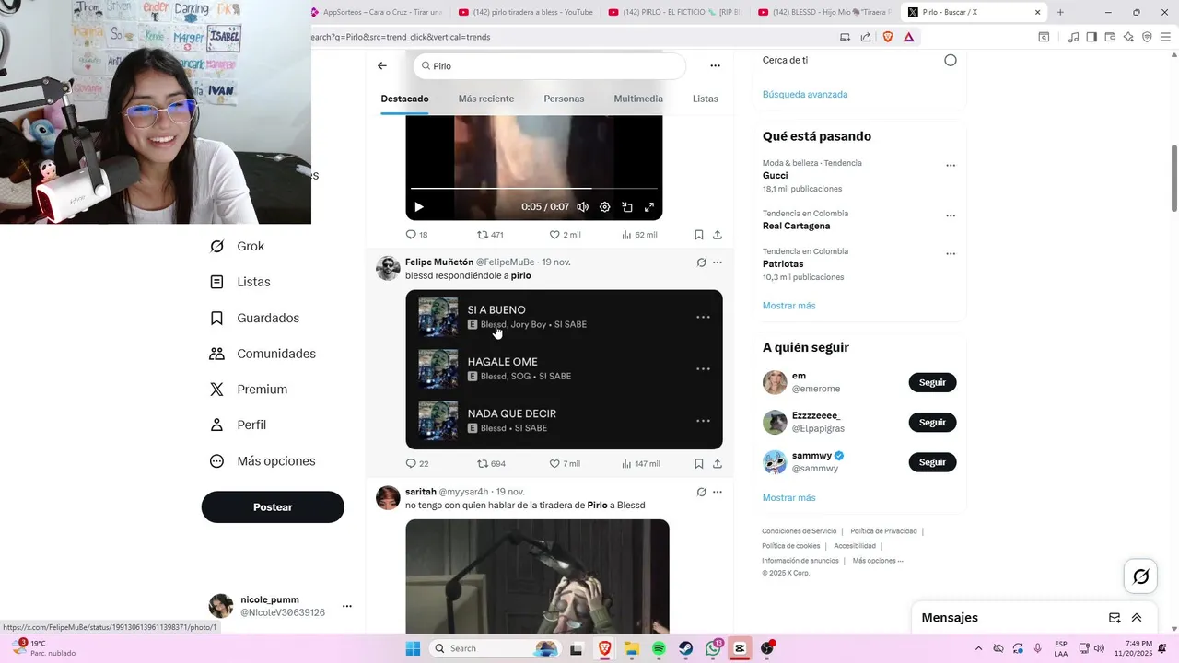
Task: Select the Cerca de ti radio button
Action: [951, 60]
